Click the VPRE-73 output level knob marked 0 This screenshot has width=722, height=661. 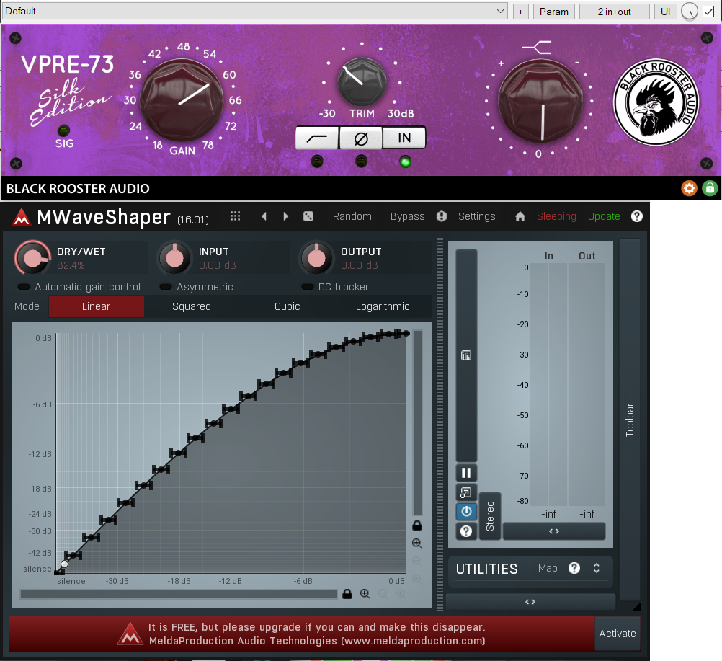(540, 100)
